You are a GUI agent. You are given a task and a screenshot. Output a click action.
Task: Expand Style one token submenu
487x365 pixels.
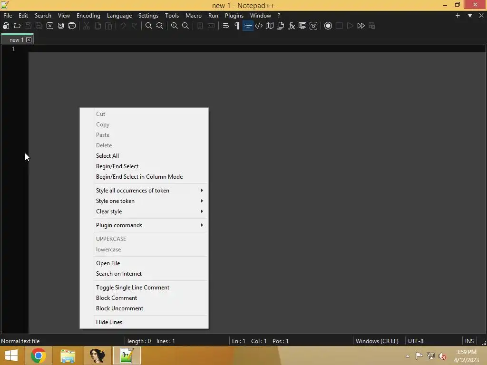[x=144, y=201]
